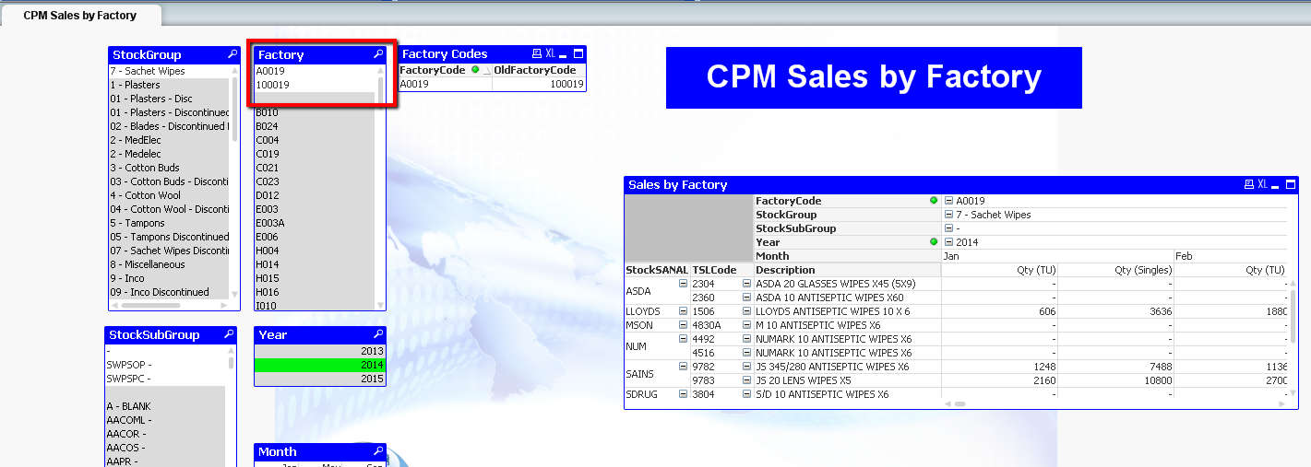Minimize the Sales by Factory table

1277,185
